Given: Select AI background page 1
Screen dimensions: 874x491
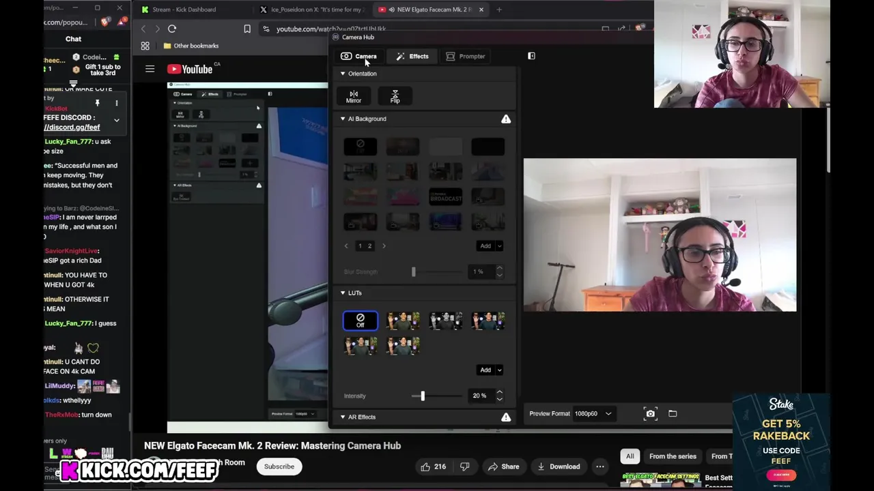Looking at the screenshot, I should (x=360, y=246).
